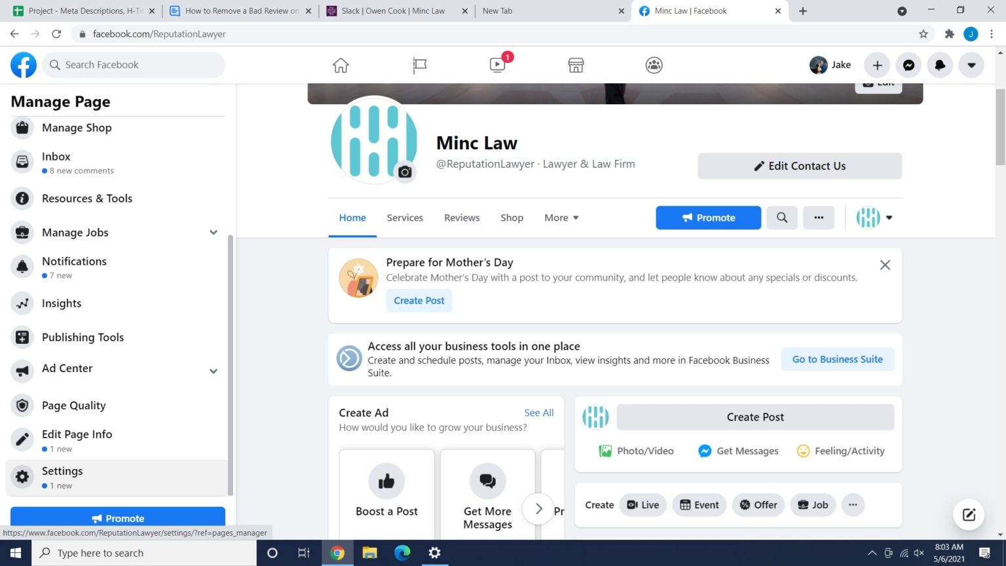Open Settings in Manage Page sidebar

[117, 477]
